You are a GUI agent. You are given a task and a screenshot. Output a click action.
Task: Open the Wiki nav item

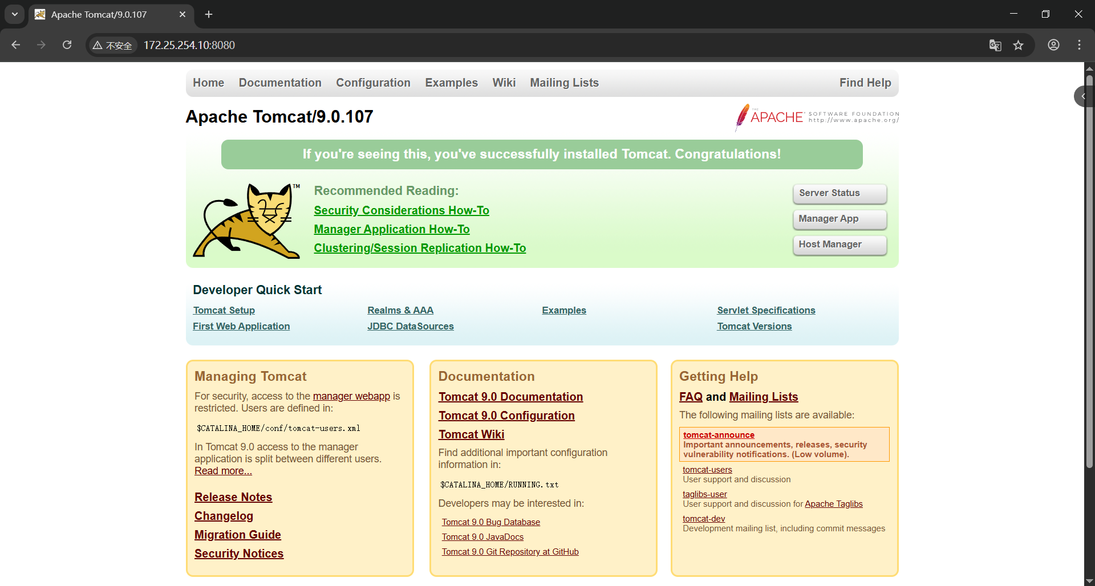pos(504,83)
